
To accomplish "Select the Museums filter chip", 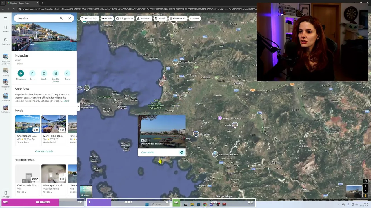I will pyautogui.click(x=144, y=18).
